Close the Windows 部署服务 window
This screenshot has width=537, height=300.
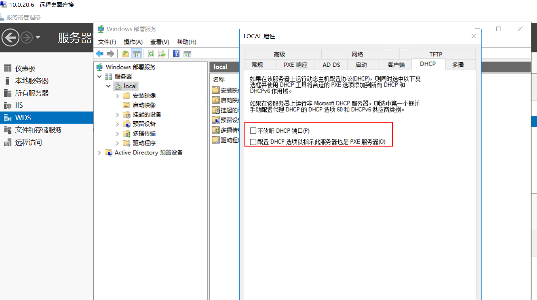click(x=520, y=29)
